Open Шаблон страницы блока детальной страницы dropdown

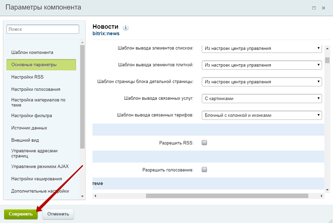click(262, 82)
